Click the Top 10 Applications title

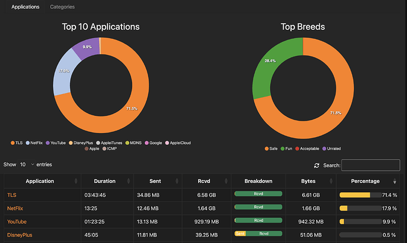[101, 26]
